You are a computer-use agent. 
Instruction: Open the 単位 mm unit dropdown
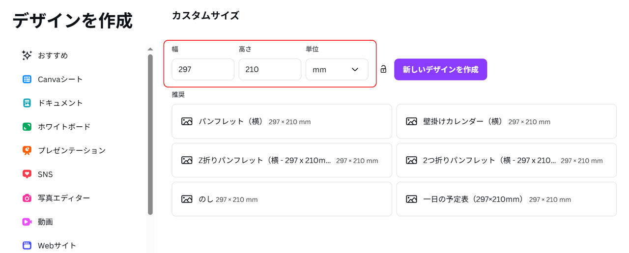pyautogui.click(x=337, y=69)
